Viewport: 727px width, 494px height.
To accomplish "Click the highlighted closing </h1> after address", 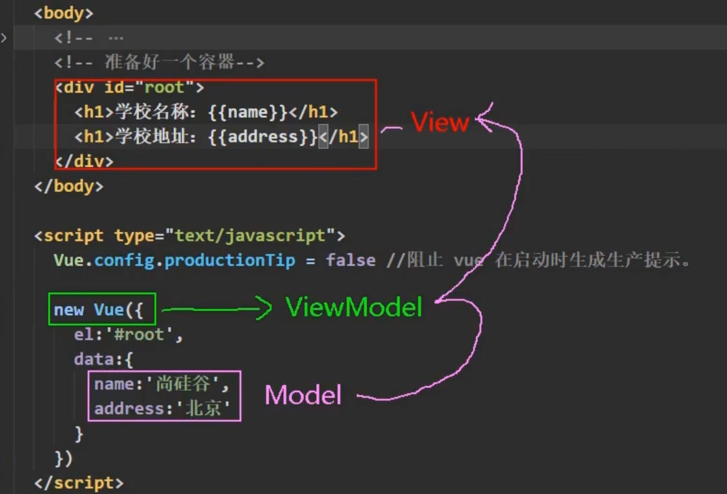I will point(344,136).
